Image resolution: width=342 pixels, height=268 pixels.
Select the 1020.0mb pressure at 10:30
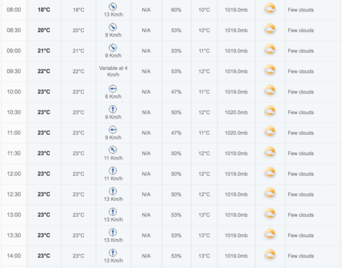tap(236, 112)
